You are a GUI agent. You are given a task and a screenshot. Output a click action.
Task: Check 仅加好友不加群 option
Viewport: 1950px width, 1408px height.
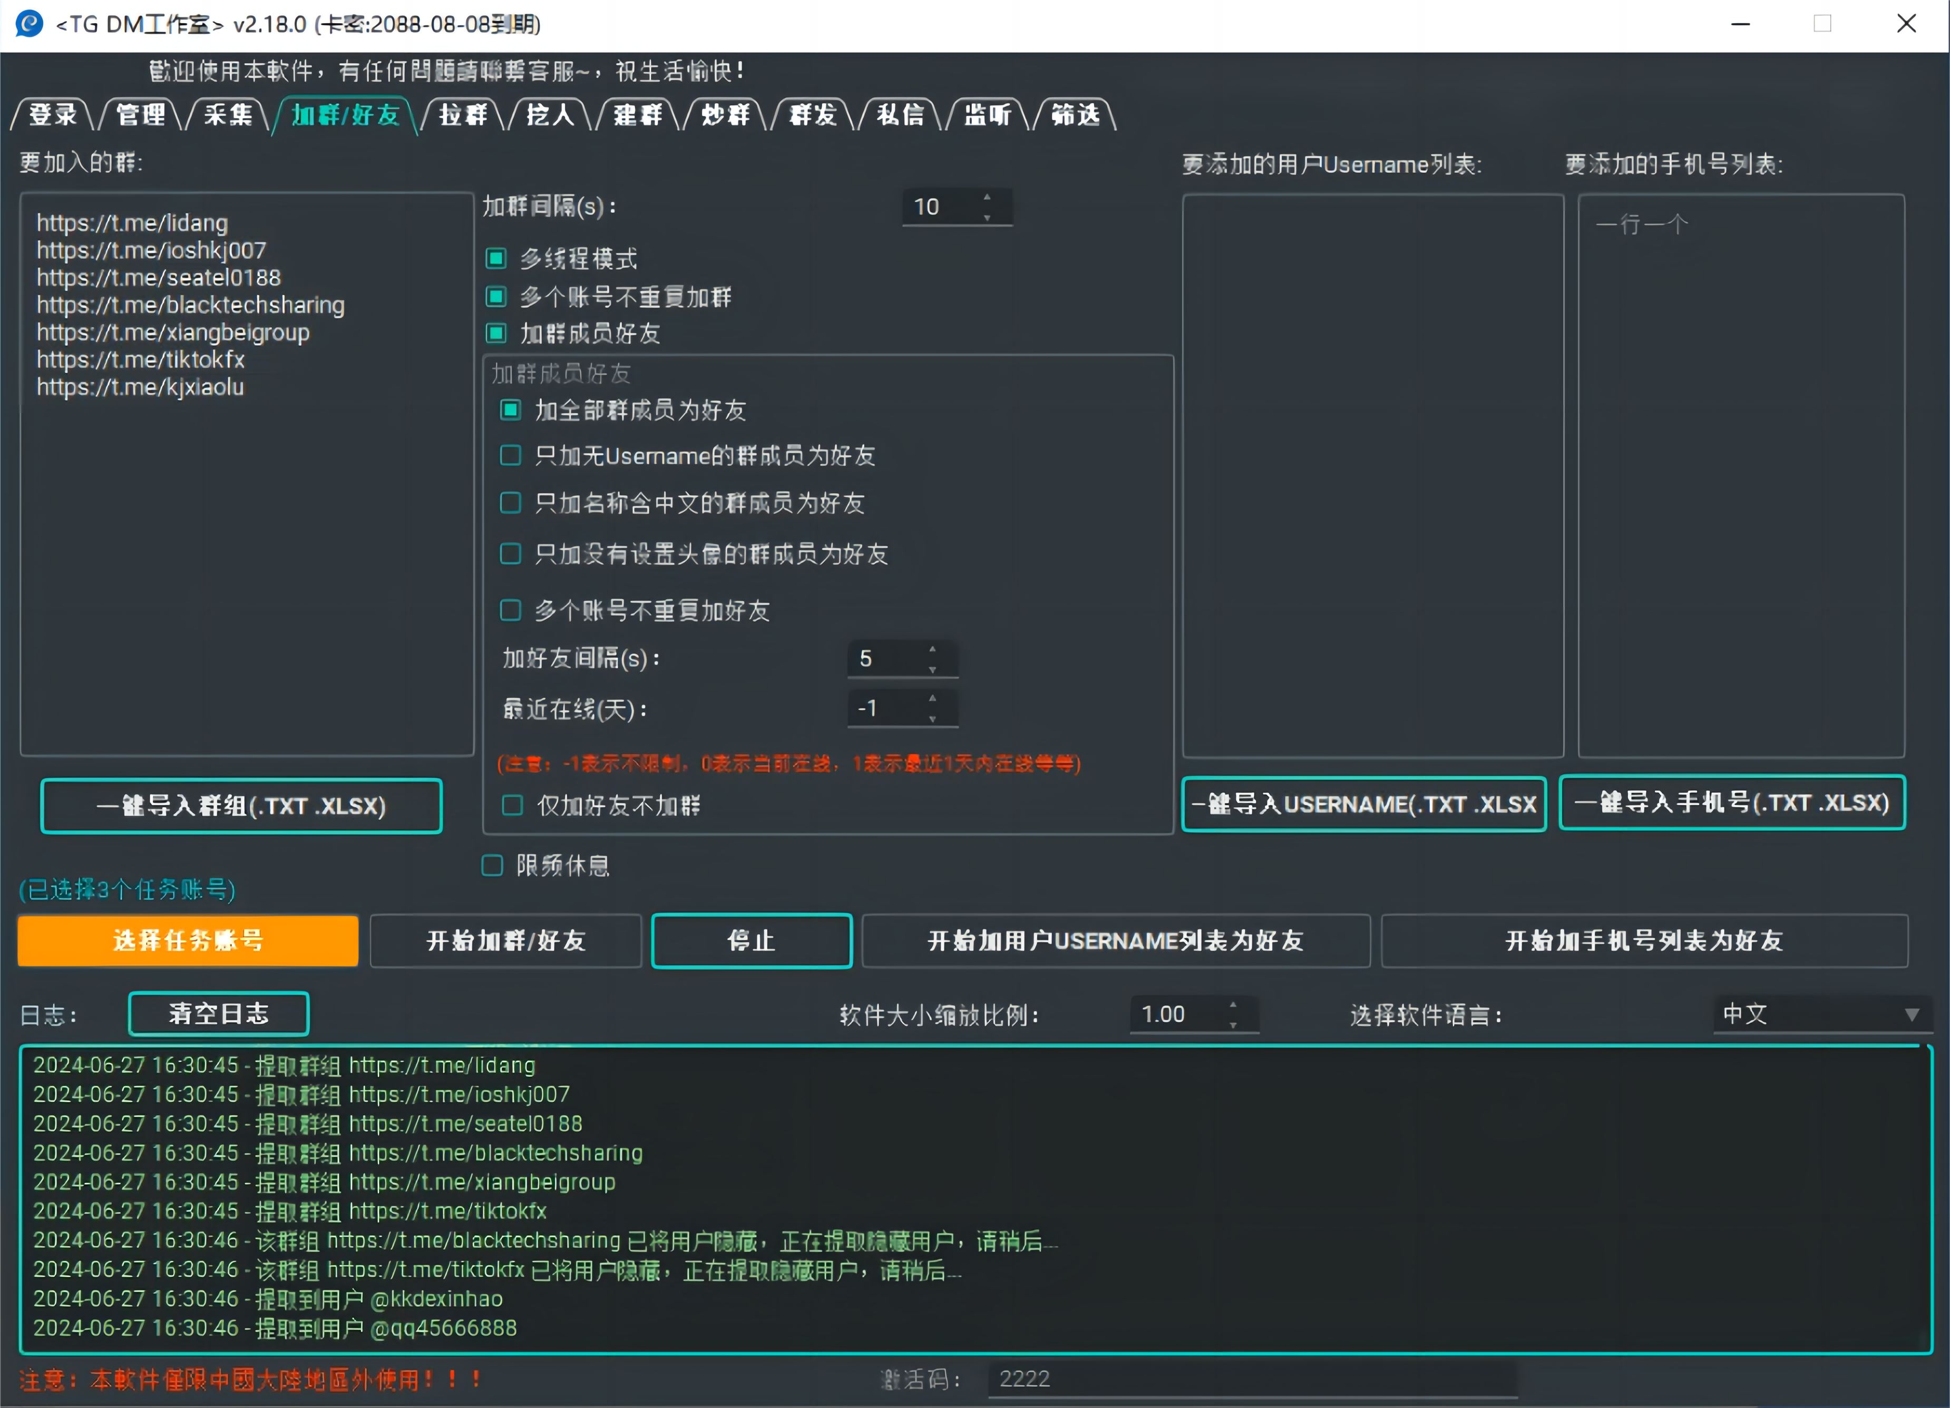pyautogui.click(x=512, y=805)
